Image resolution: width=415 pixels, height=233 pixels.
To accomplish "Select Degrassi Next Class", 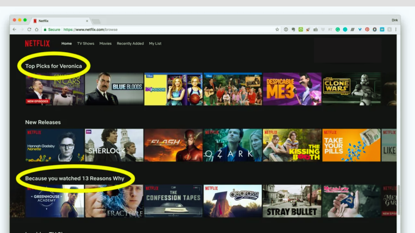I will tap(233, 201).
